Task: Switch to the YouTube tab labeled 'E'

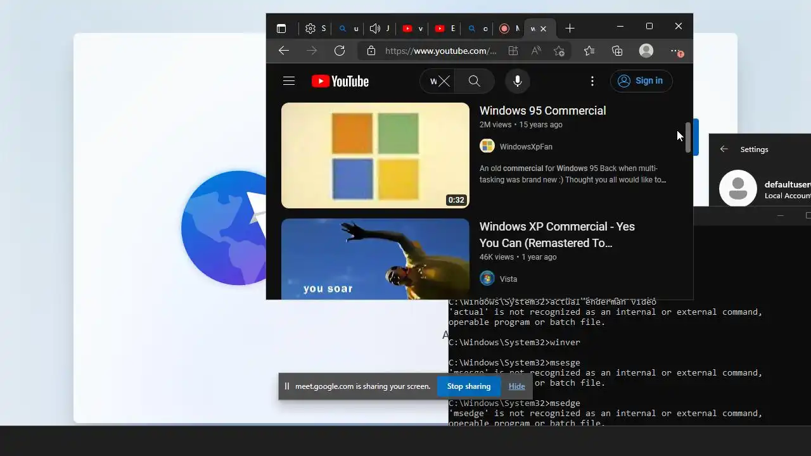Action: point(444,28)
